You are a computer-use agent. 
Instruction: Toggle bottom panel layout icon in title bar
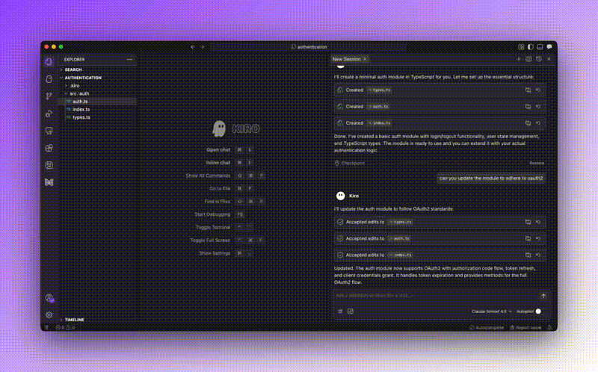(540, 47)
